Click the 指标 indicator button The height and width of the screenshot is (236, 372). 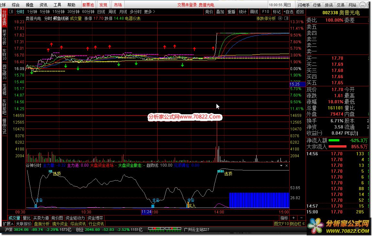pos(284,218)
